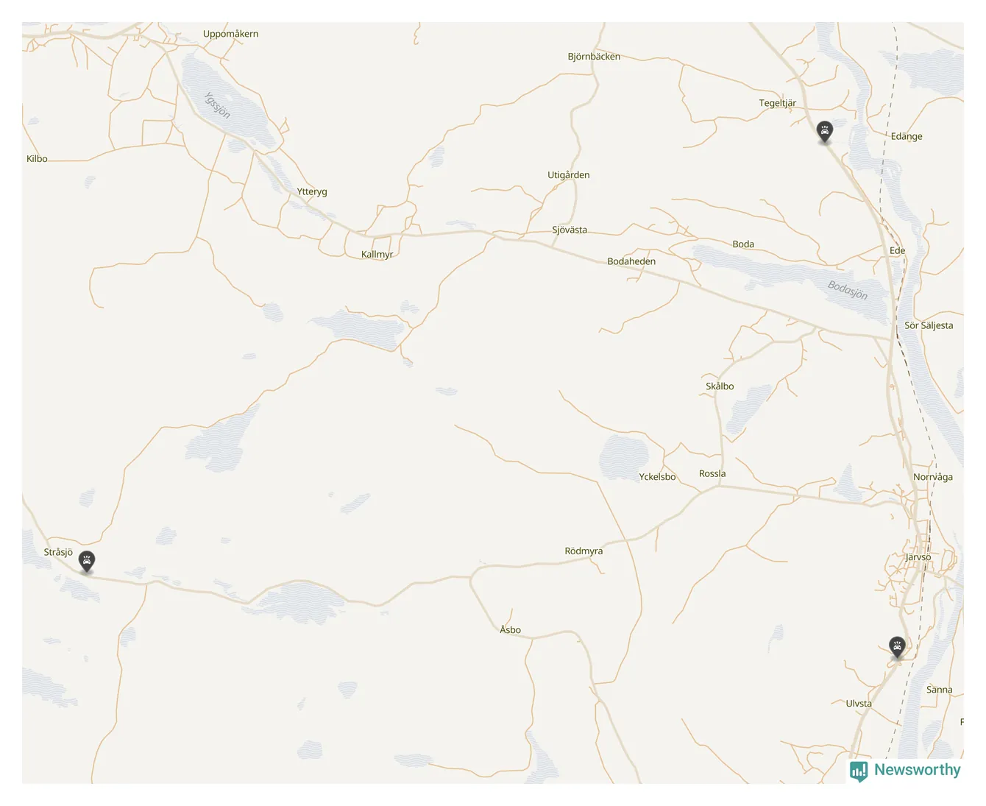Image resolution: width=986 pixels, height=806 pixels.
Task: Select the Skålbo place label
Action: 720,386
